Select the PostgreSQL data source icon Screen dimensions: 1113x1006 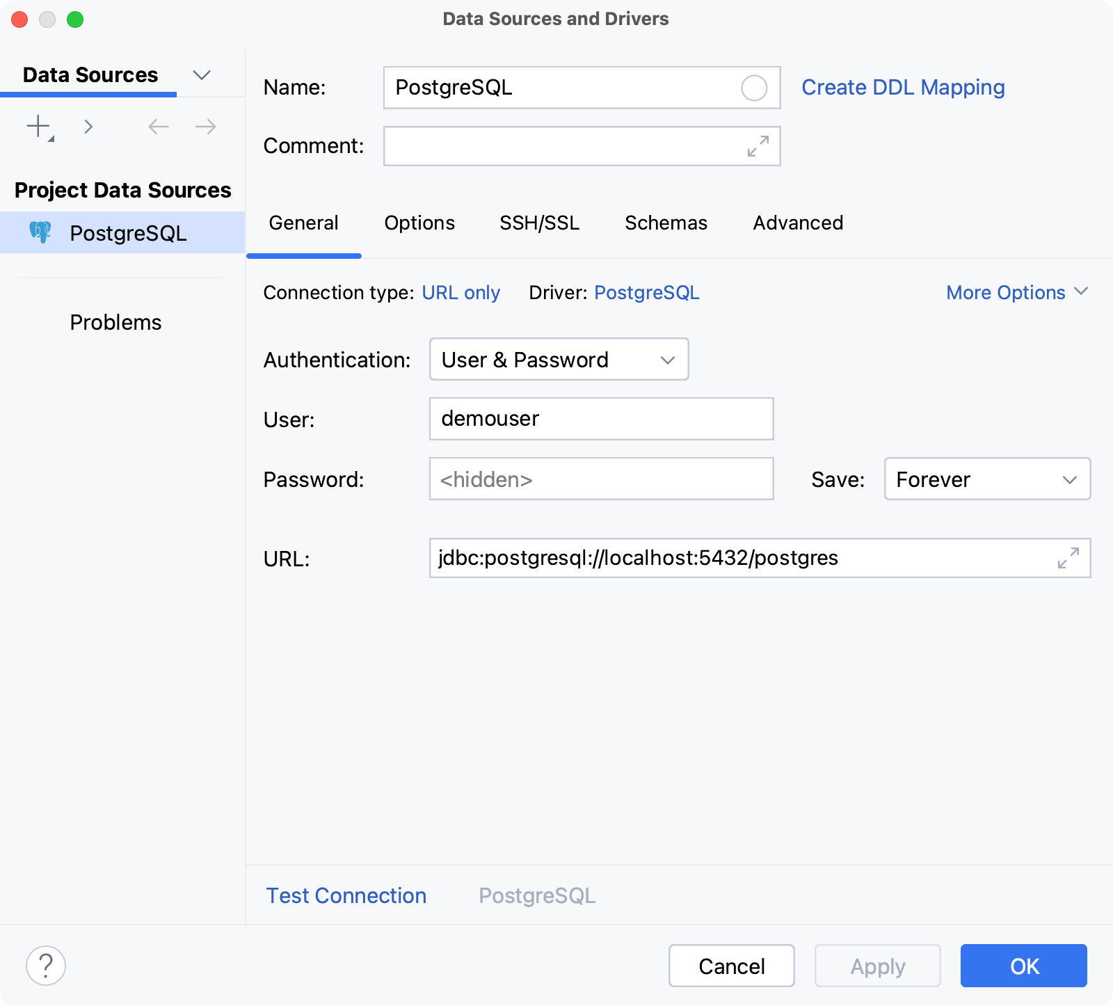click(x=40, y=232)
